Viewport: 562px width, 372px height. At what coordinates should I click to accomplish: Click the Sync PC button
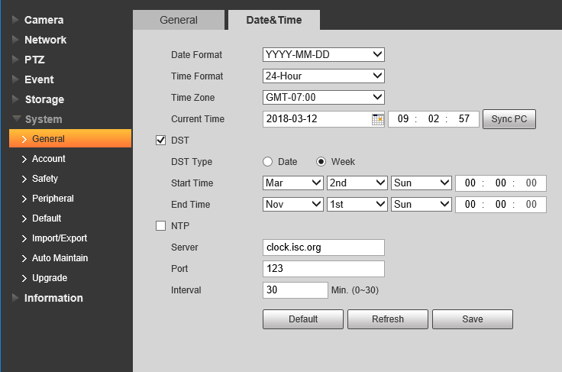click(x=509, y=119)
